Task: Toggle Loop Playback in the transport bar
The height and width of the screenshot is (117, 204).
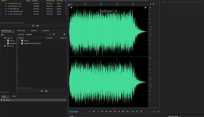Action: coord(123,111)
